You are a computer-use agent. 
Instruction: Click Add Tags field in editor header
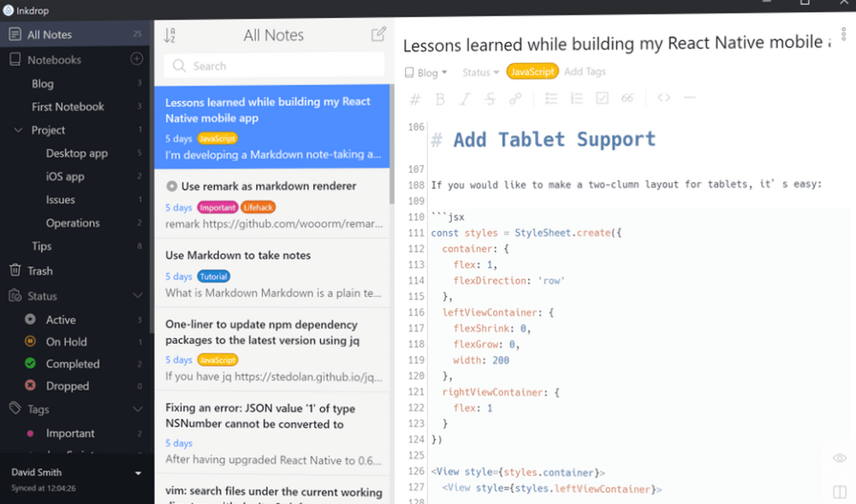coord(585,72)
